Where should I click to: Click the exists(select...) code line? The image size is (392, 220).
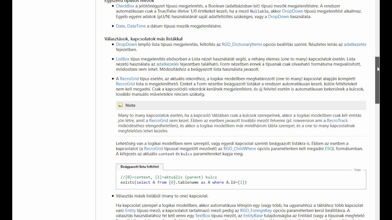[183, 182]
